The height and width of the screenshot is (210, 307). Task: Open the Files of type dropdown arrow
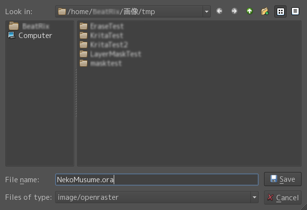pos(254,197)
